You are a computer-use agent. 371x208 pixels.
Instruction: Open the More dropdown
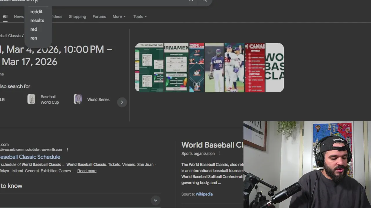click(119, 16)
